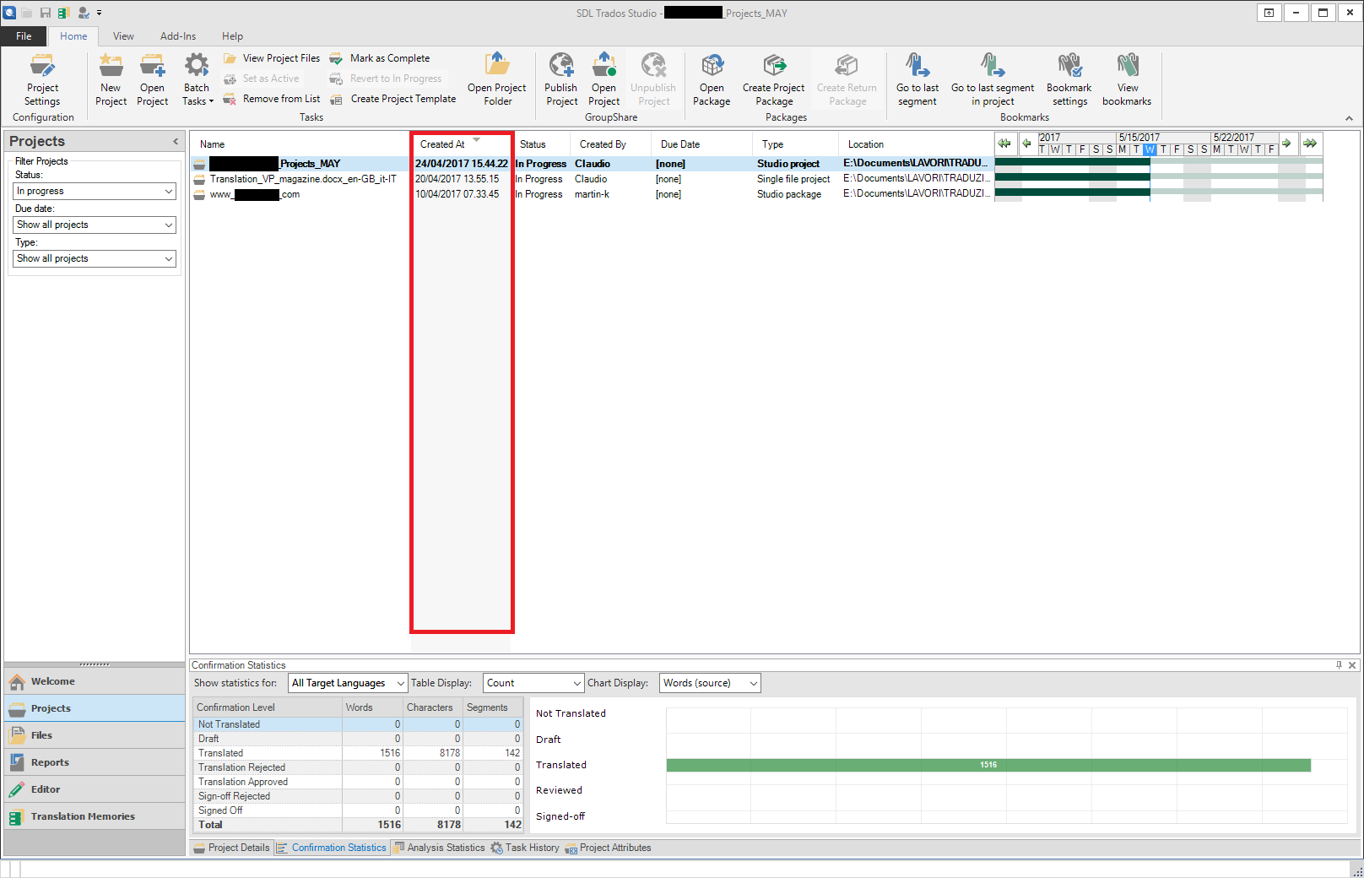
Task: Sort by the Name column header
Action: (x=300, y=144)
